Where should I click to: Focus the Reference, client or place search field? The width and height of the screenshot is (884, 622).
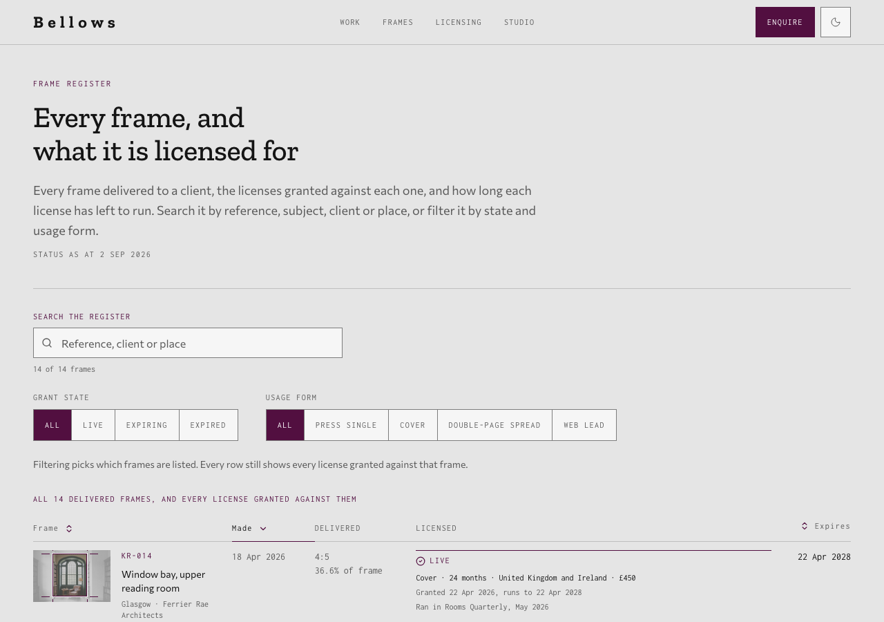(188, 343)
